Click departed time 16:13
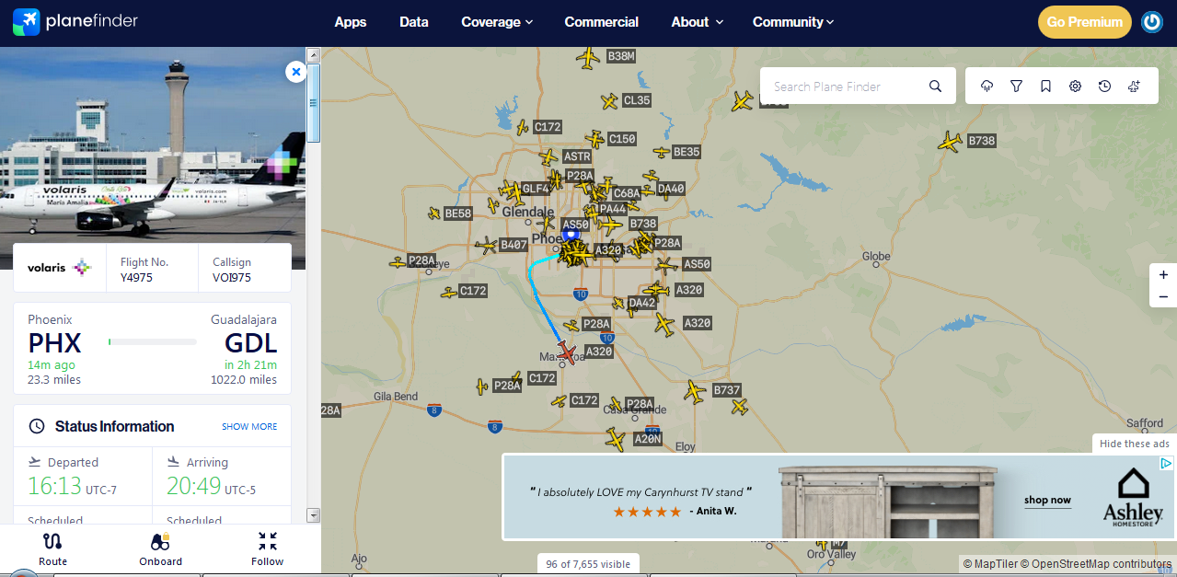The height and width of the screenshot is (577, 1177). (54, 486)
